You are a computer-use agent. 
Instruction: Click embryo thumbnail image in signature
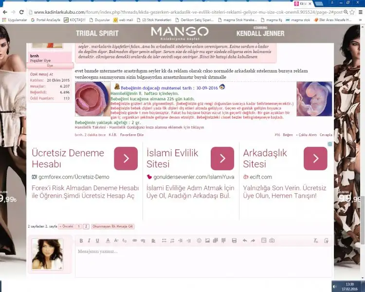tap(314, 99)
